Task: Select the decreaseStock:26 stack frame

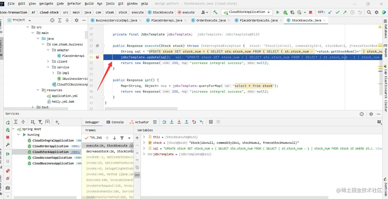Action: (110, 151)
